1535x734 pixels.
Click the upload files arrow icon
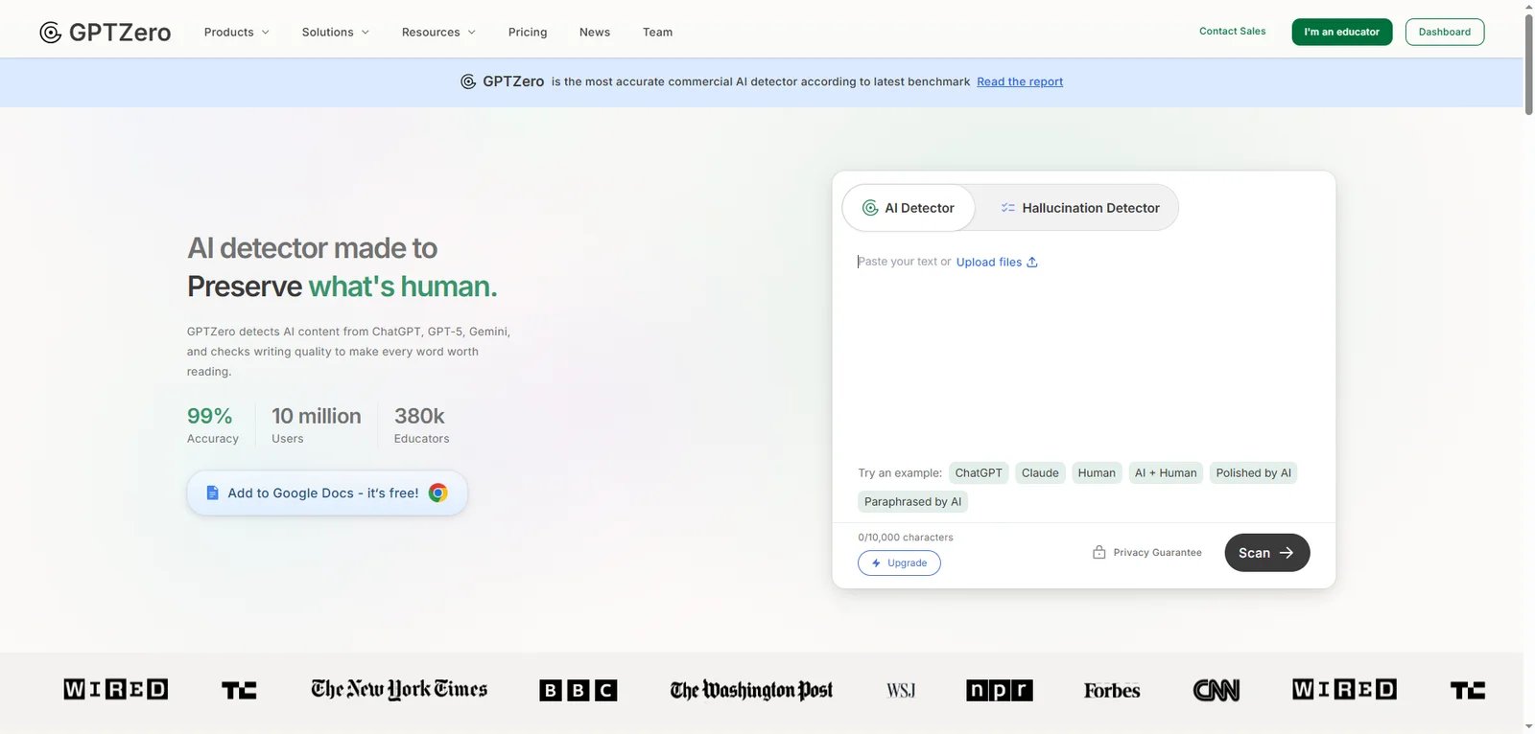(x=1032, y=263)
